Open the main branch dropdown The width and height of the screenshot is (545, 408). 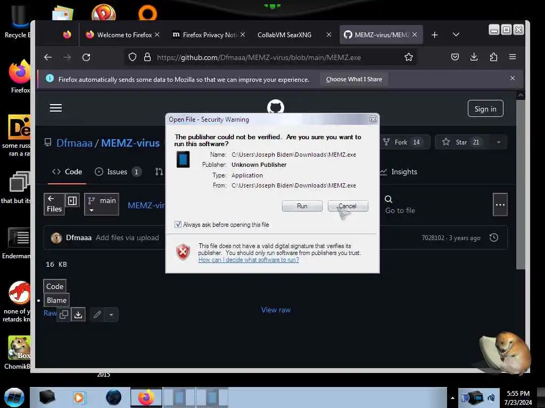(x=102, y=205)
